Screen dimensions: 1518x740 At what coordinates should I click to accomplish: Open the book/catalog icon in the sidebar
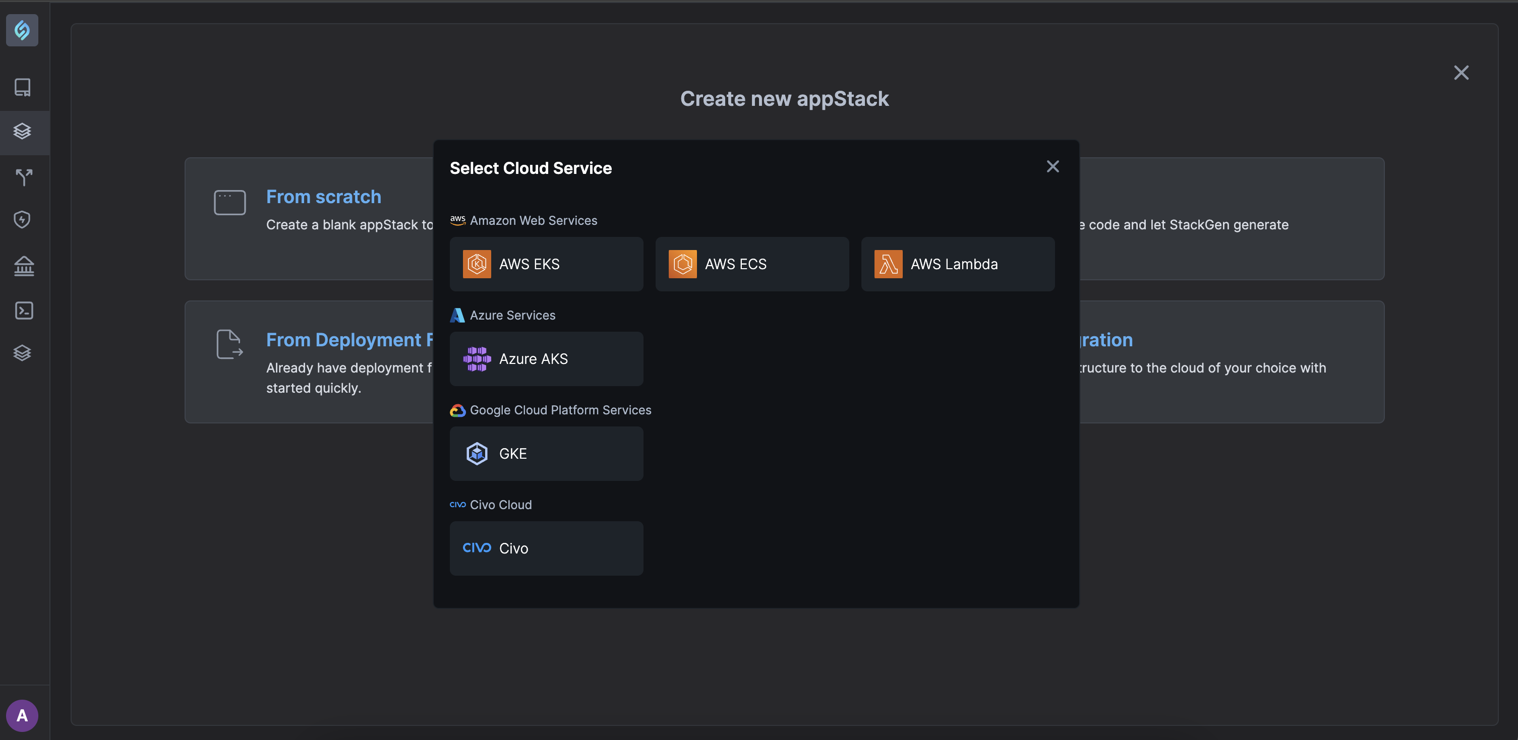point(22,88)
